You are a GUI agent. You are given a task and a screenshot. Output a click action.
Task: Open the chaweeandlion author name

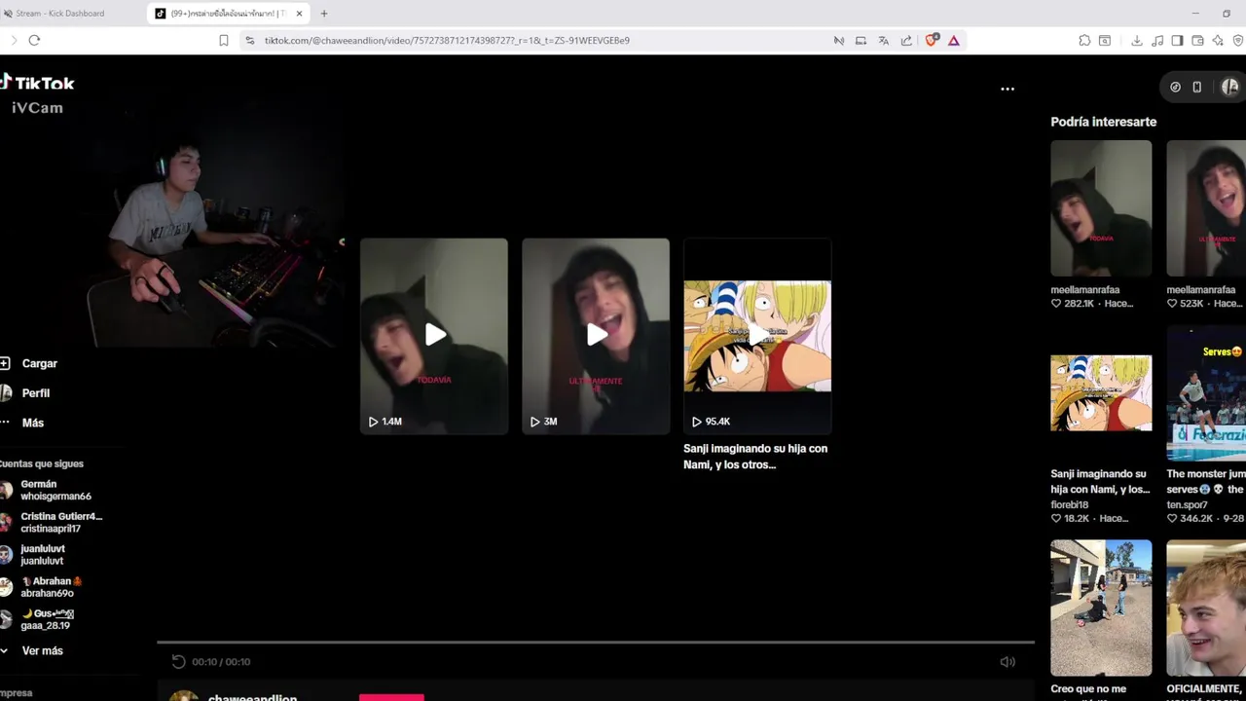tap(252, 697)
